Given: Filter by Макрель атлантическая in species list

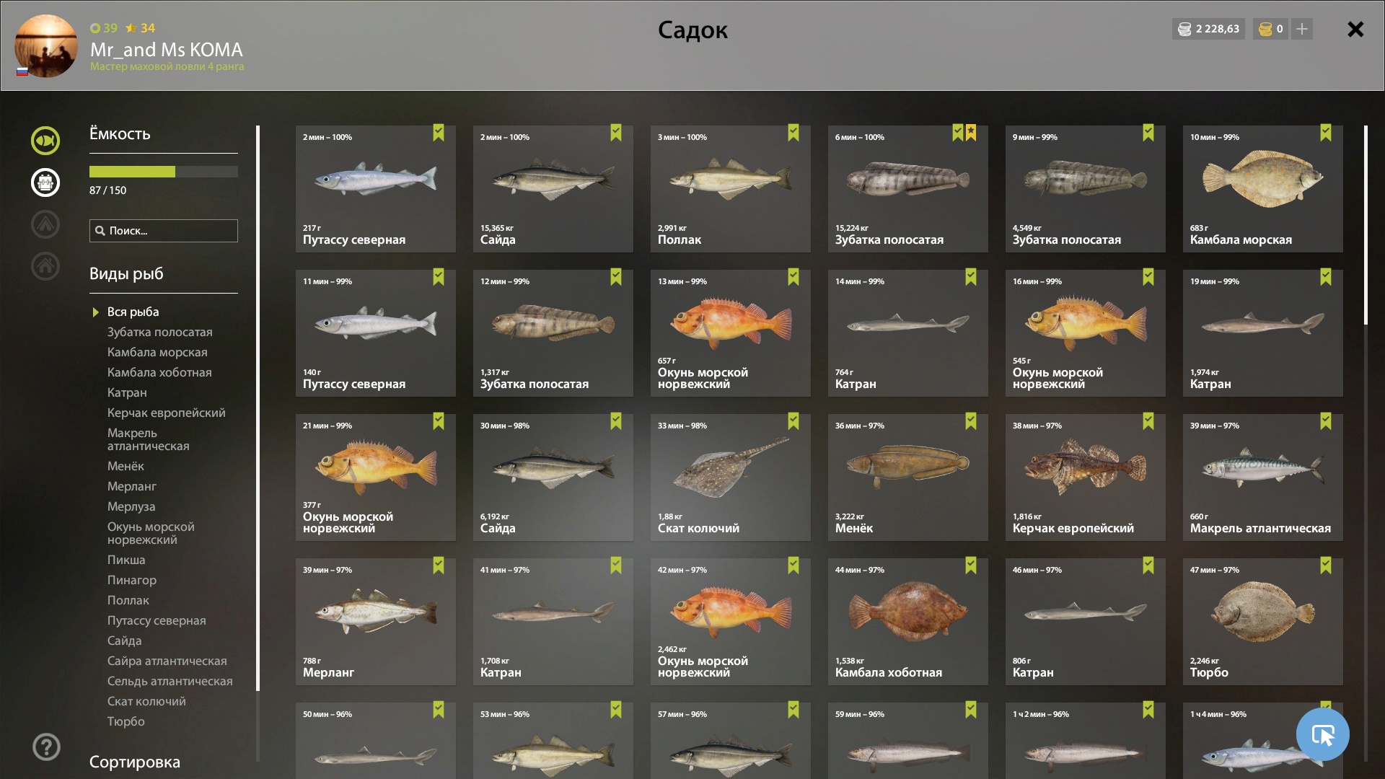Looking at the screenshot, I should pyautogui.click(x=149, y=439).
